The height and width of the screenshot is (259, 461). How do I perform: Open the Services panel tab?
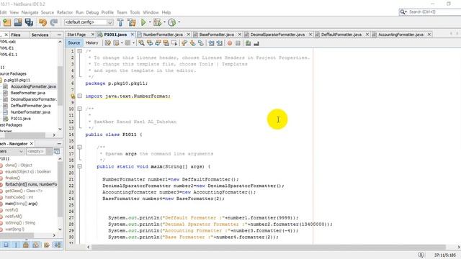point(40,35)
